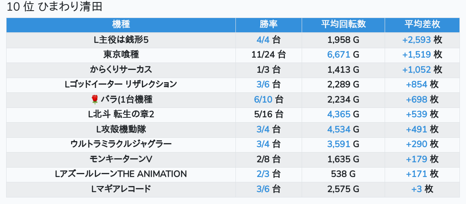Click the 10位 ひまわり清田 heading
Image resolution: width=466 pixels, height=204 pixels.
pos(54,7)
